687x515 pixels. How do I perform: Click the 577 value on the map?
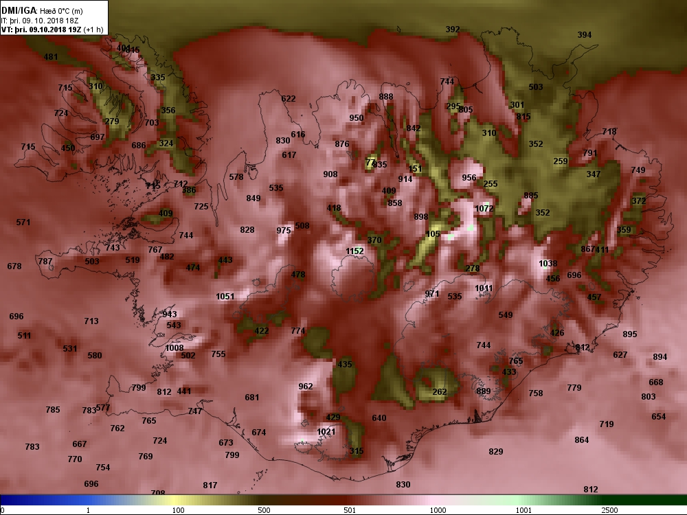pyautogui.click(x=103, y=408)
